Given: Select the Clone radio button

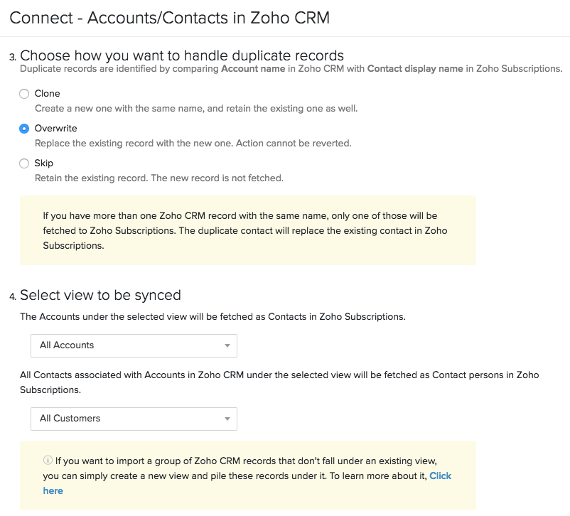Looking at the screenshot, I should (24, 94).
